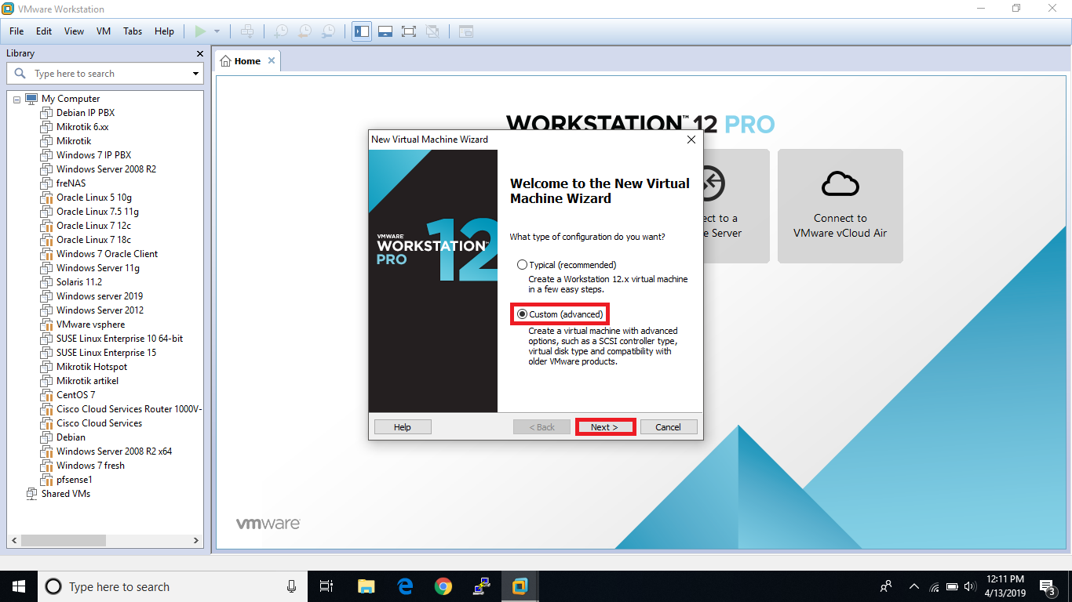Click the Unity mode toolbar icon

point(432,31)
